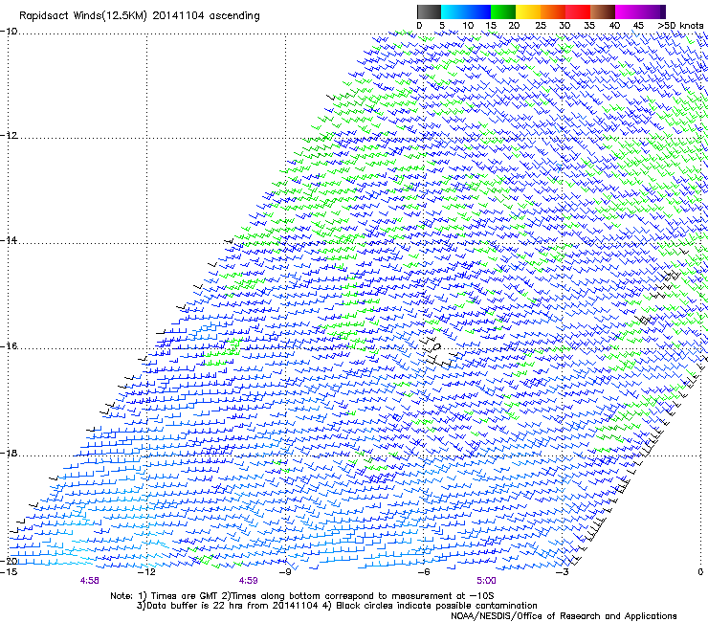Click the purple '5:00' time label
The height and width of the screenshot is (622, 708).
486,581
